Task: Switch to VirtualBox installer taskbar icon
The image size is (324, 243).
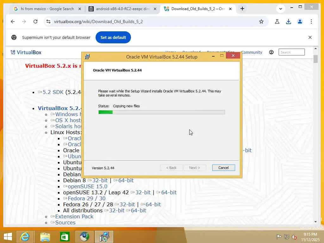Action: [104, 237]
